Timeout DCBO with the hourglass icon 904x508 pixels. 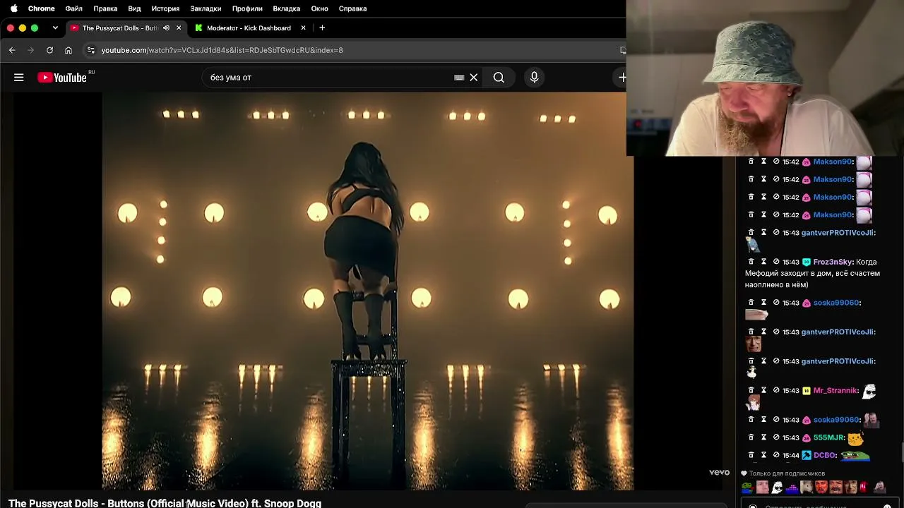(x=763, y=455)
